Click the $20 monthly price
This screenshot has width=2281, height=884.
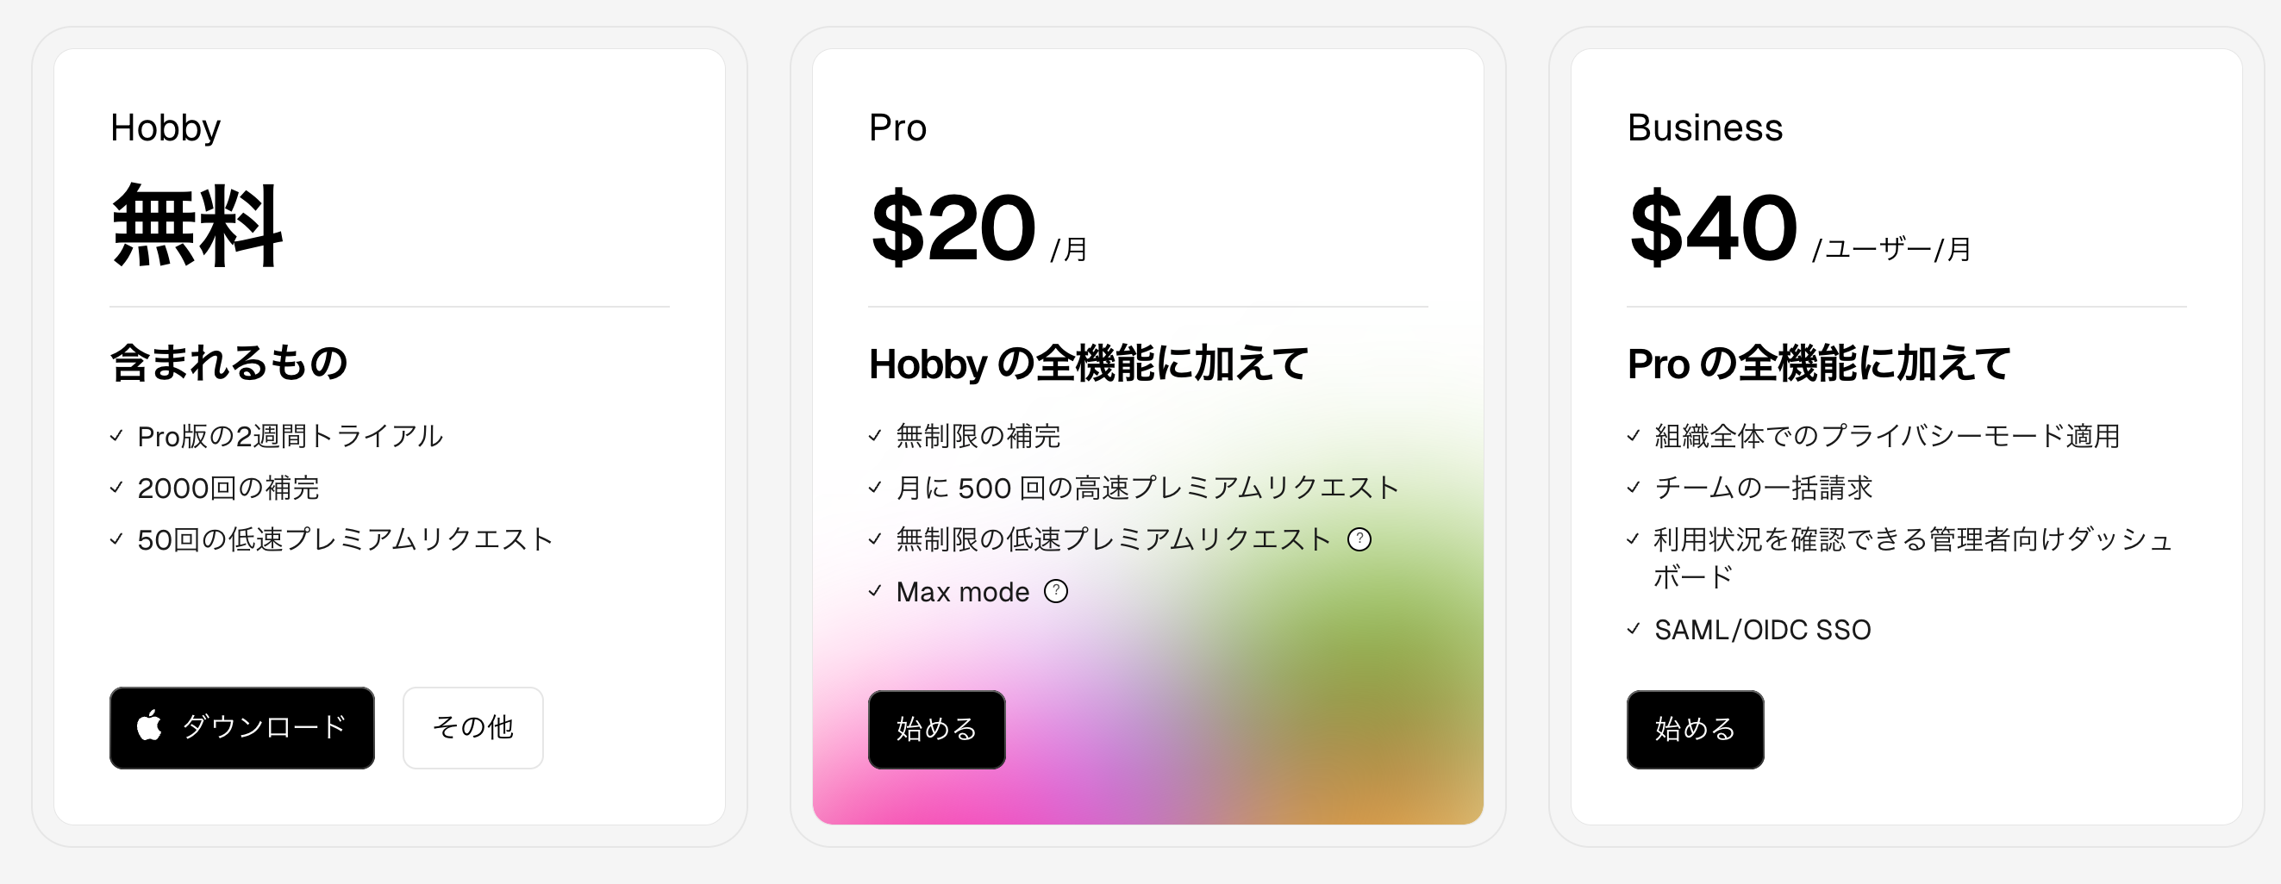978,228
